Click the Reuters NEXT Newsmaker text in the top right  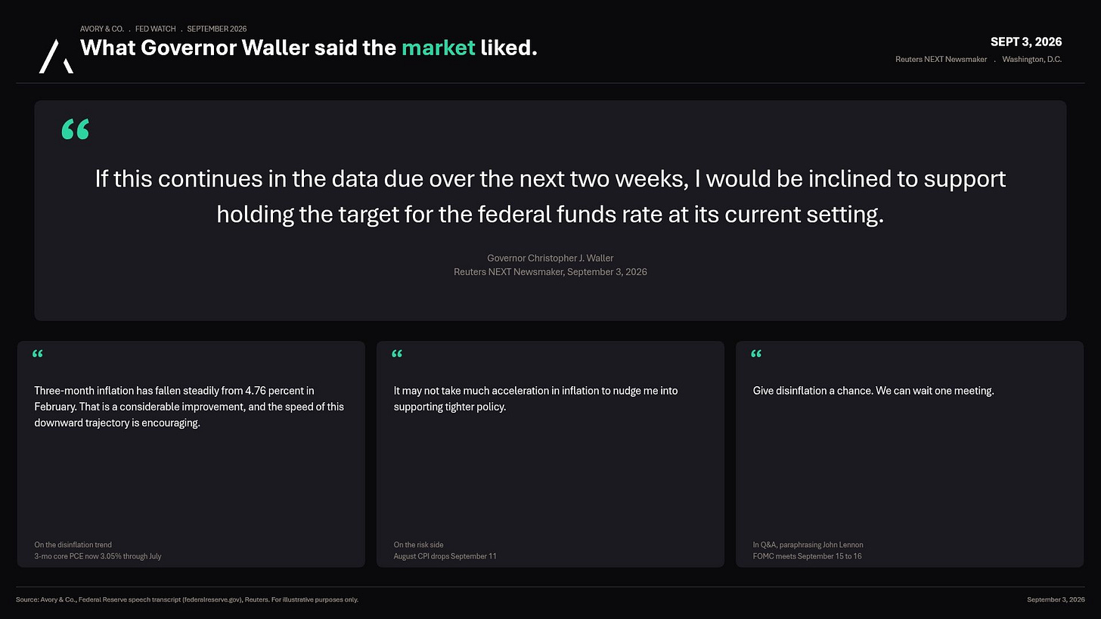tap(941, 59)
